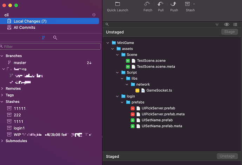Toggle the eye visibility filter

click(227, 24)
